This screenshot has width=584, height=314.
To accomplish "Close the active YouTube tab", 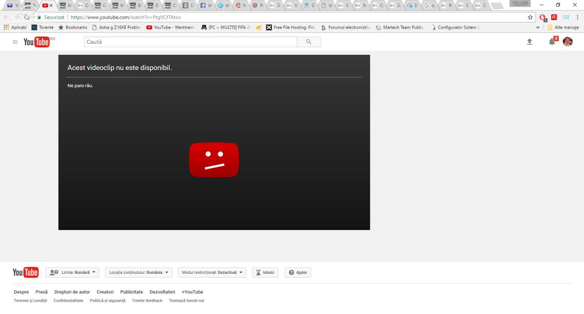I will 51,5.
